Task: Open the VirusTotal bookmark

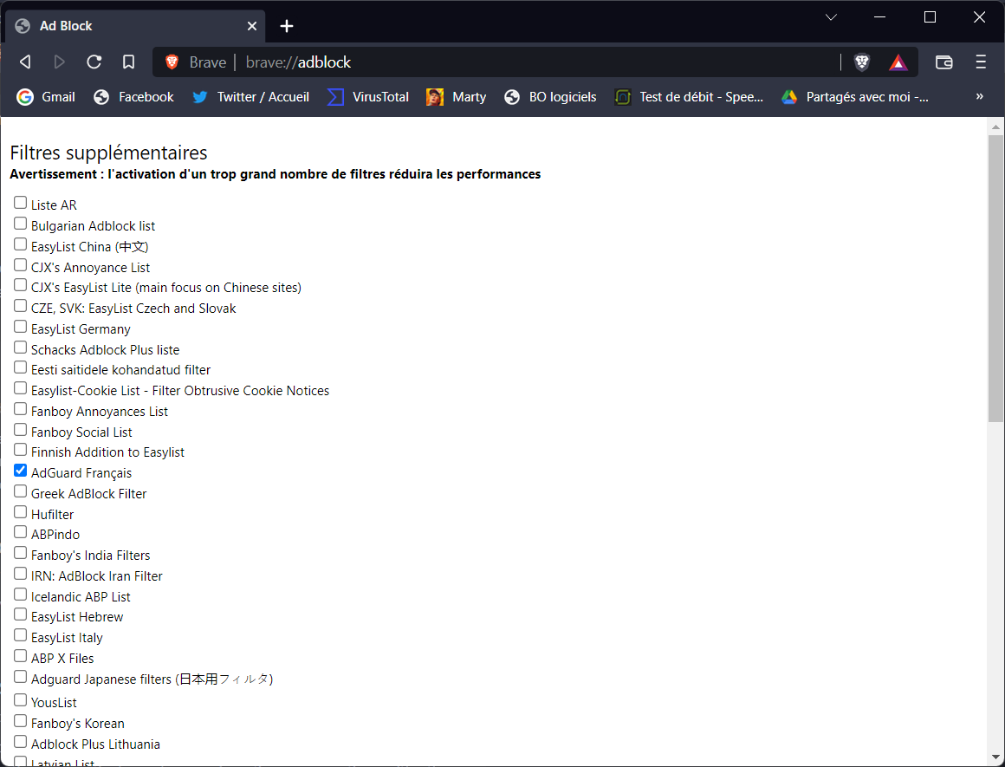Action: (368, 97)
